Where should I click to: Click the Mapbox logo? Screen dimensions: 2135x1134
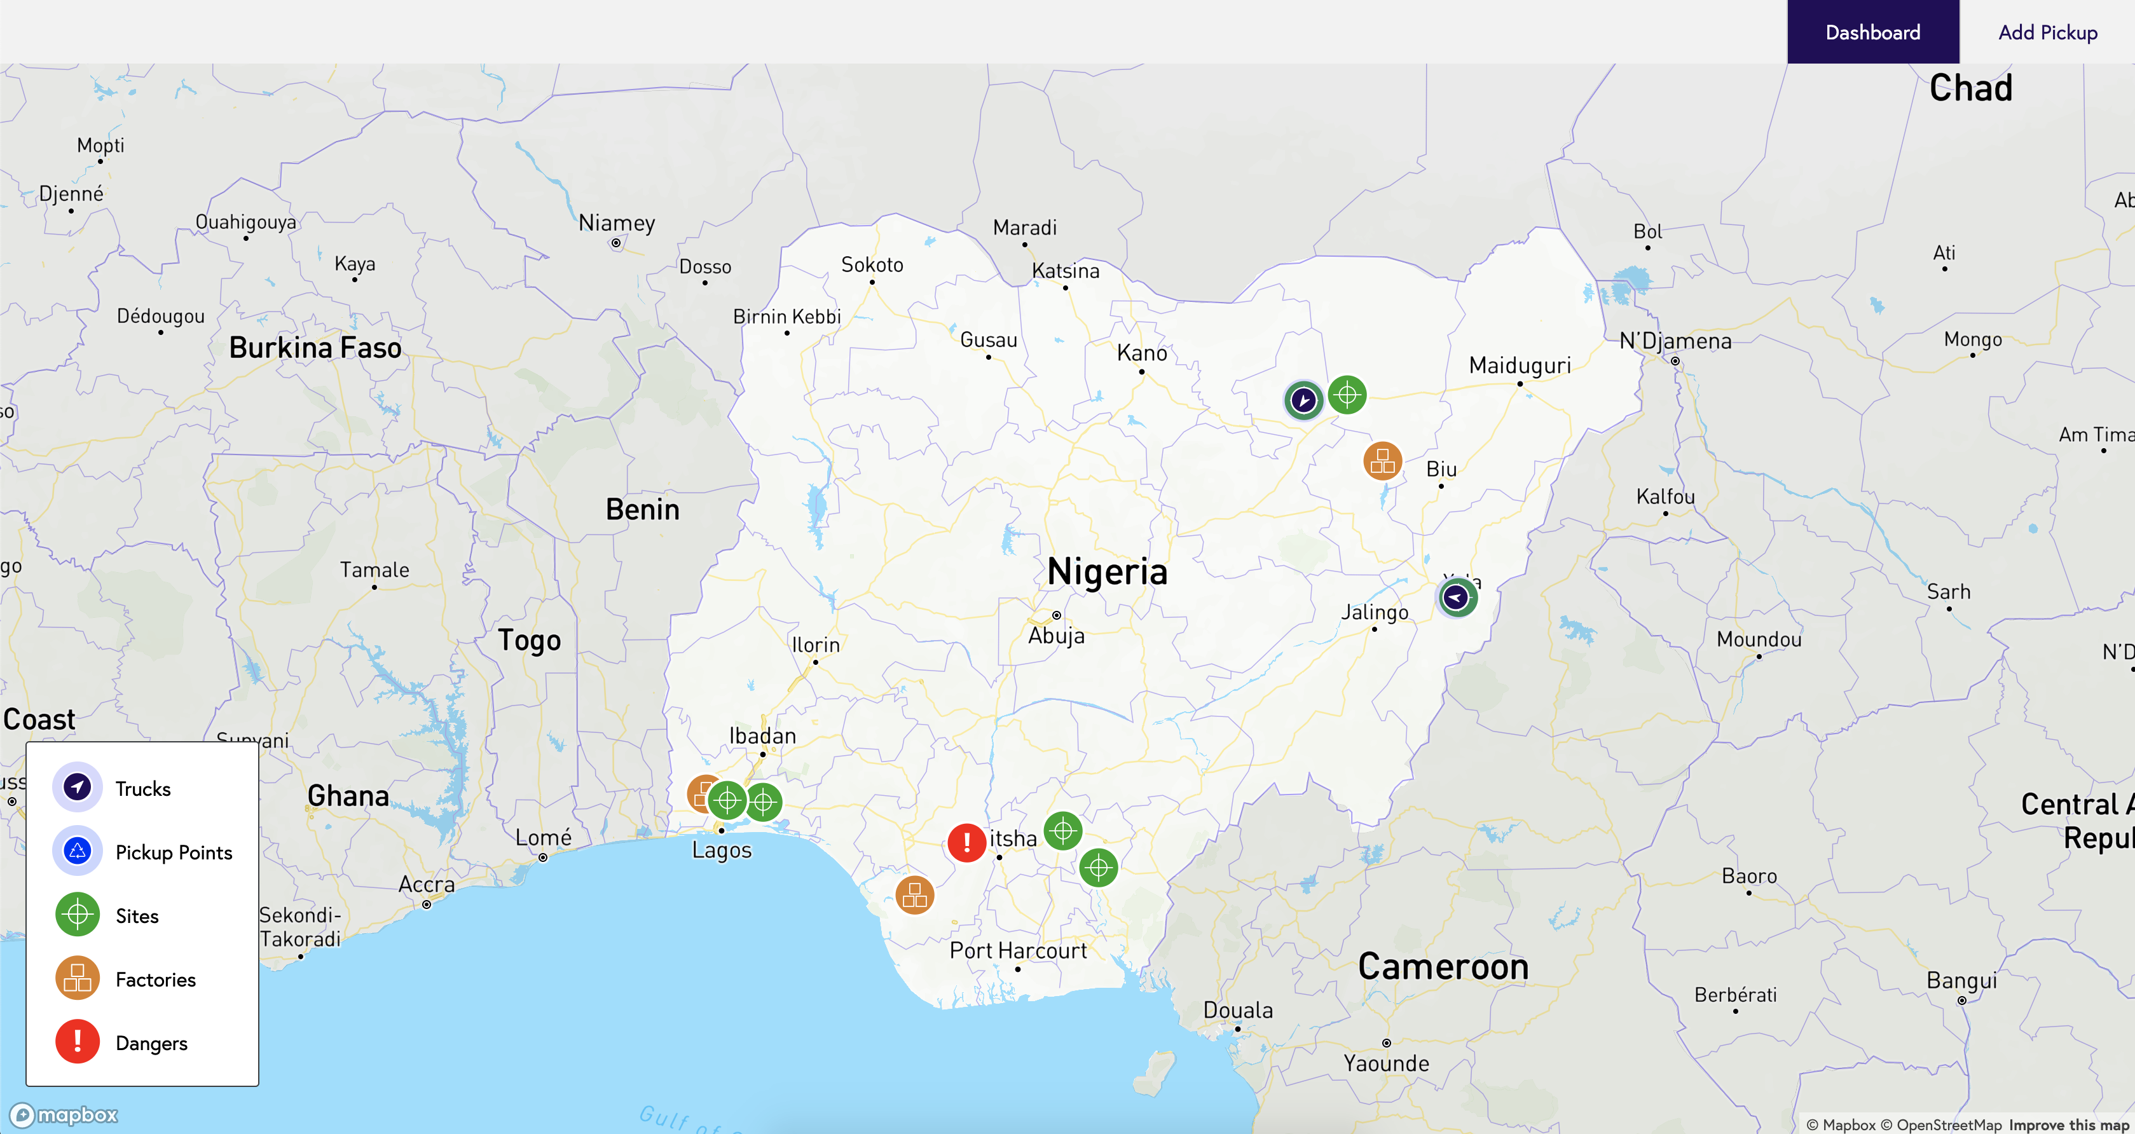[64, 1114]
